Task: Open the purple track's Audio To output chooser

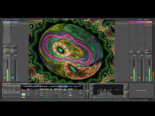Action: click(x=140, y=53)
